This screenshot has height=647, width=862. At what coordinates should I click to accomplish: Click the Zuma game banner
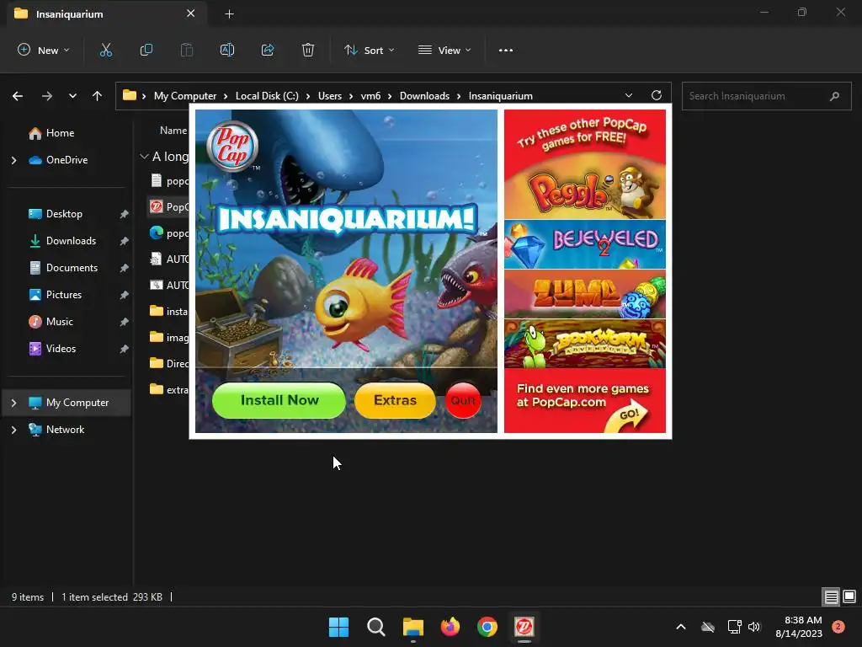[585, 294]
